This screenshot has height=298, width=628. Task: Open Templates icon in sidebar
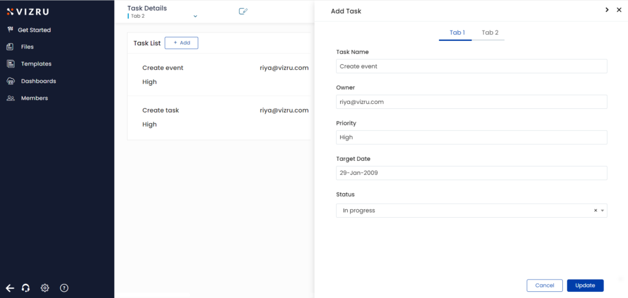click(x=10, y=64)
